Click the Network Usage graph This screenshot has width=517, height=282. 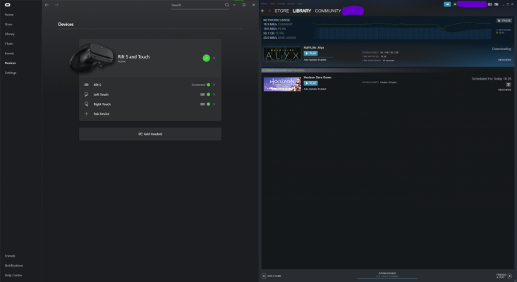pos(403,30)
